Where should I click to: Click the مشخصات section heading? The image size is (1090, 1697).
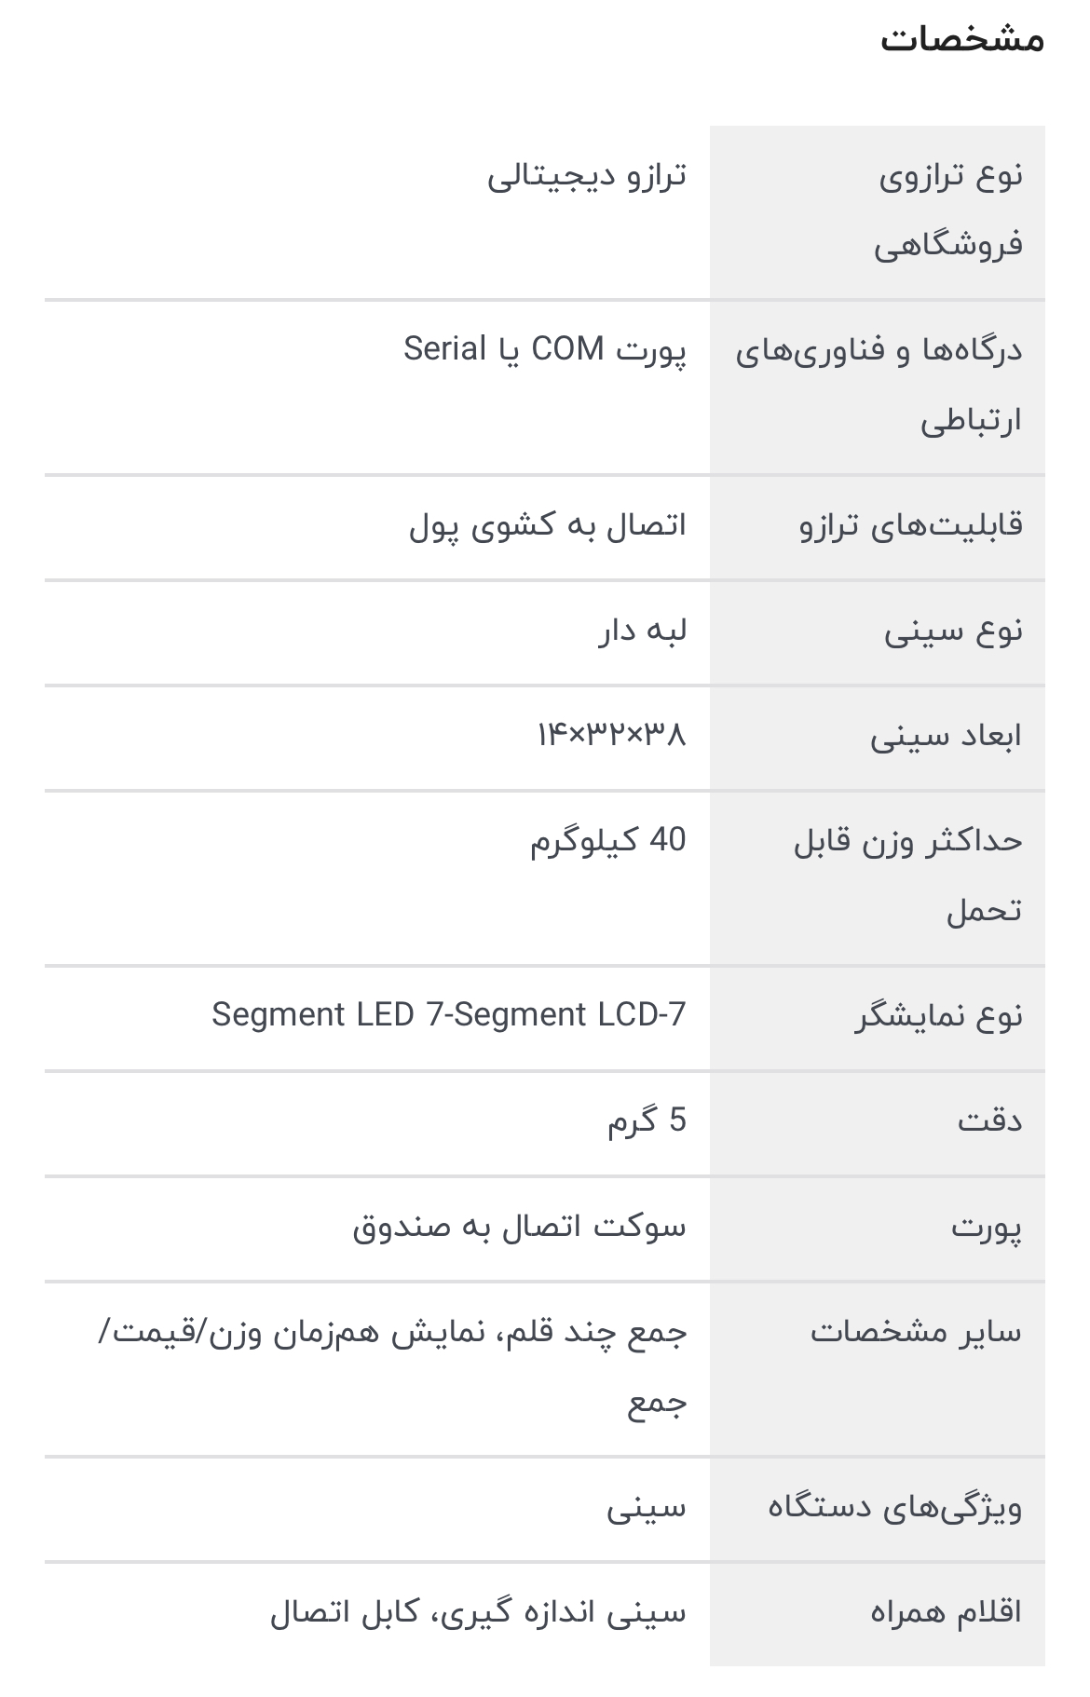point(961,39)
